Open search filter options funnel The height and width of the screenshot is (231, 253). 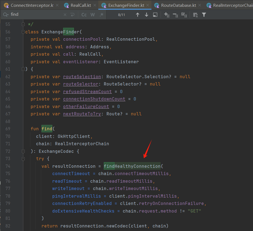[x=204, y=15]
